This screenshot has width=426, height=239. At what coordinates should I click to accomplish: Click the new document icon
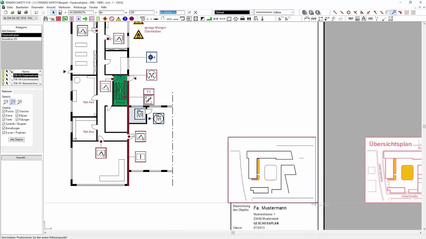6,12
